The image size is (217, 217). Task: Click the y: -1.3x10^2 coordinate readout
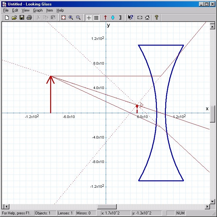[147, 213]
